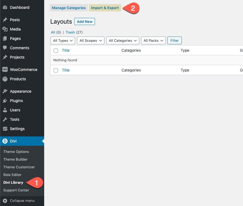The width and height of the screenshot is (243, 206).
Task: Select the Divi menu item
Action: (x=22, y=141)
